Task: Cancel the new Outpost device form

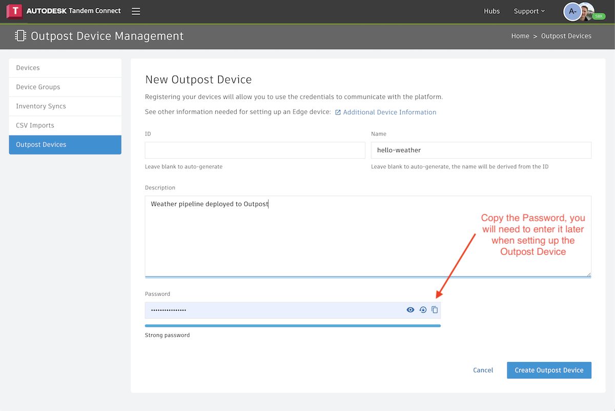Action: (x=483, y=370)
